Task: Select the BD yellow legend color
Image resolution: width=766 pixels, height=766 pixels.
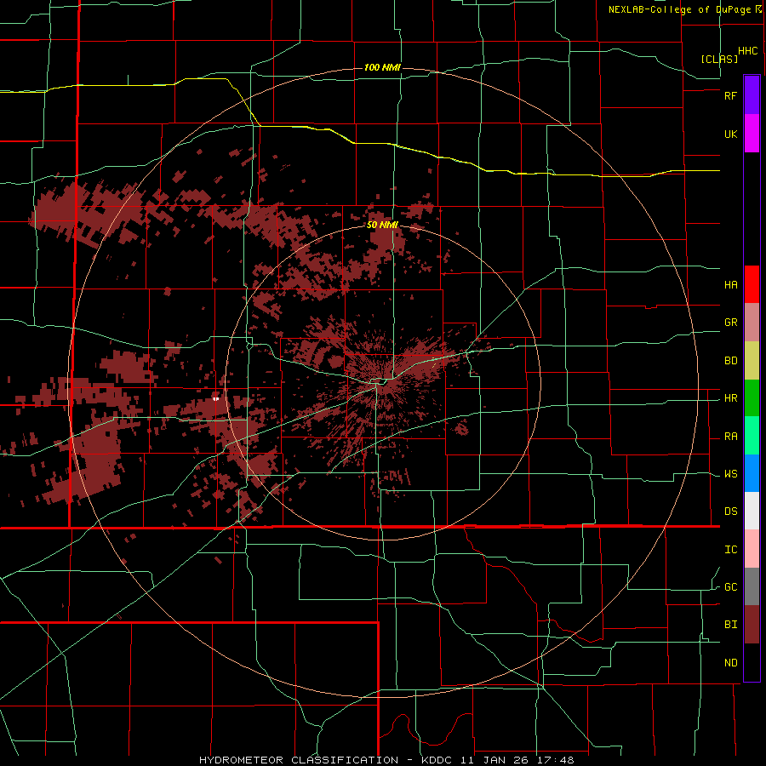Action: click(752, 361)
